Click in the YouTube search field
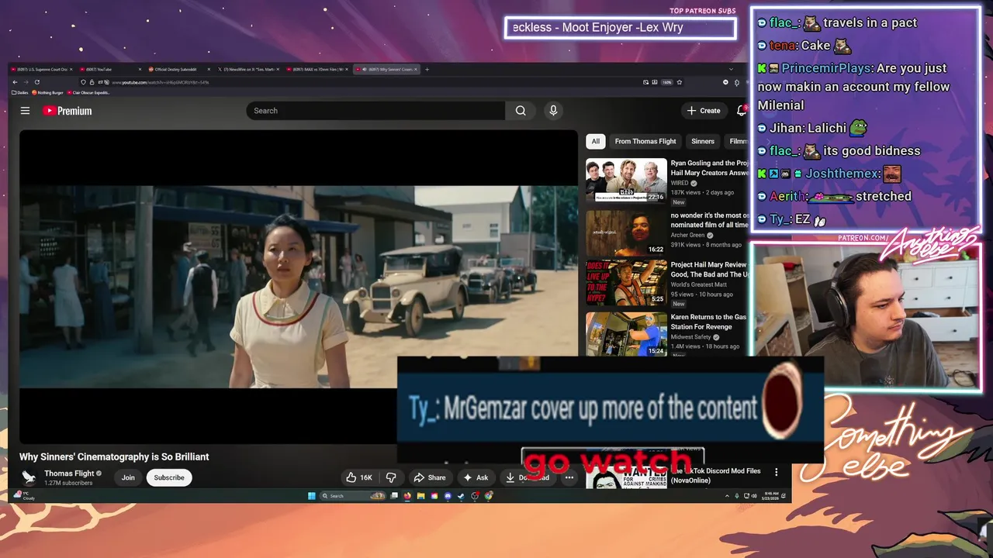 (375, 111)
